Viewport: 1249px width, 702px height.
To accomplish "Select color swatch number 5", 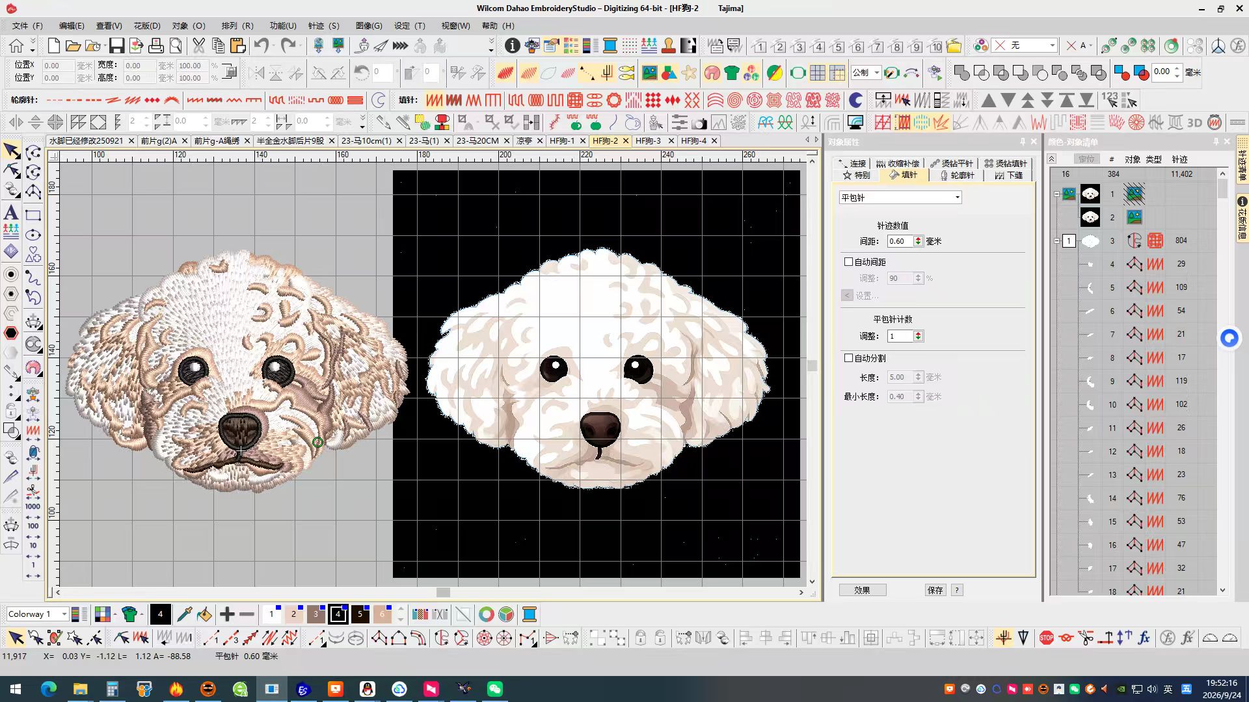I will click(x=360, y=614).
